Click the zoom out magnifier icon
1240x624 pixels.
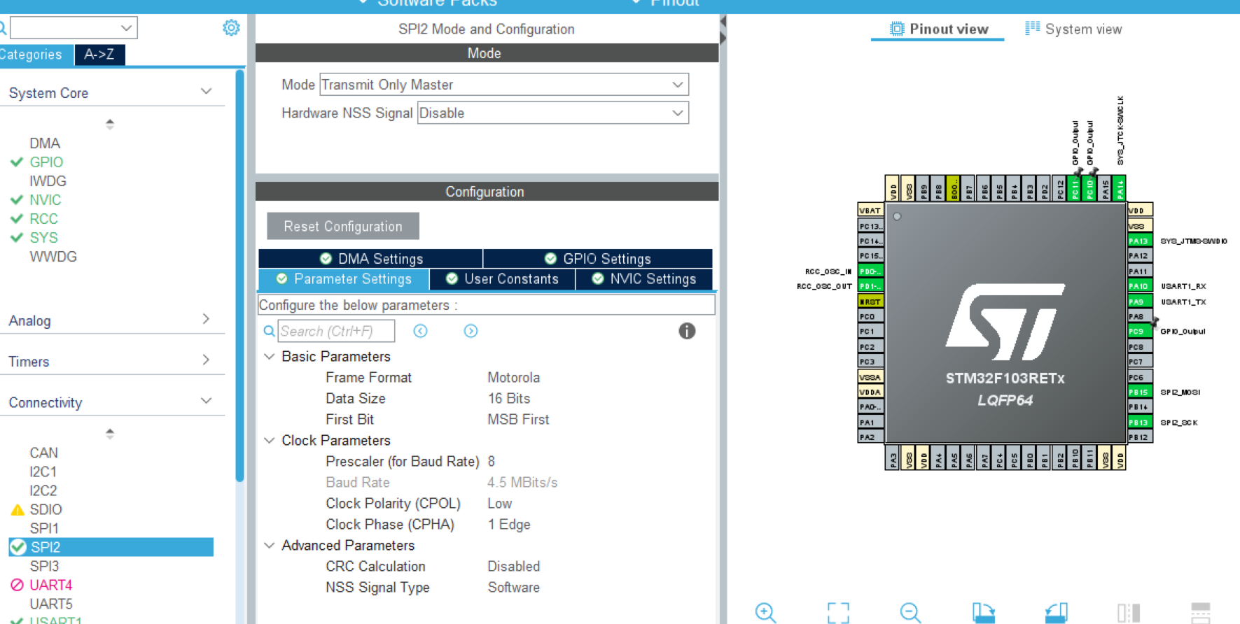(911, 613)
